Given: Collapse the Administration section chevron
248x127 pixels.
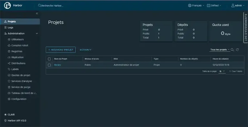Looking at the screenshot, I should [37, 34].
